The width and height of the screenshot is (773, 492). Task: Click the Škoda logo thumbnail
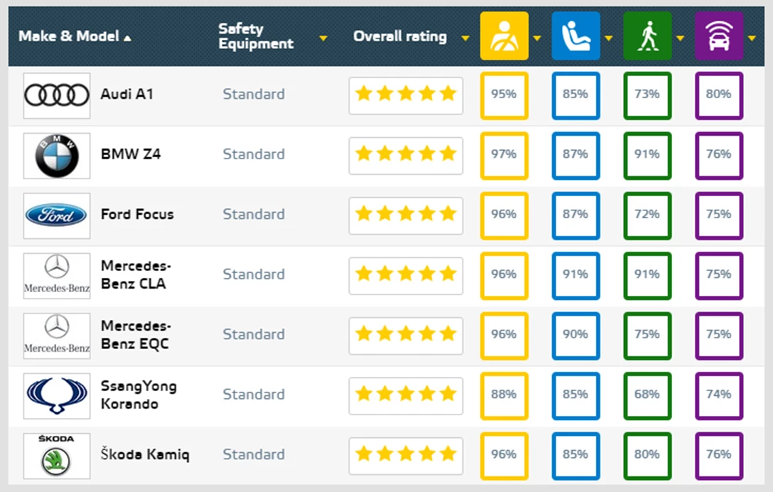57,455
